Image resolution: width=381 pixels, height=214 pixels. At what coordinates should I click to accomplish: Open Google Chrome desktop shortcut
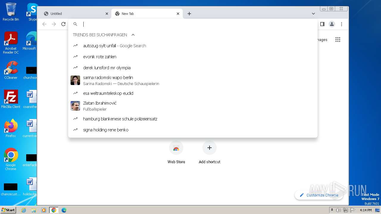pyautogui.click(x=11, y=159)
